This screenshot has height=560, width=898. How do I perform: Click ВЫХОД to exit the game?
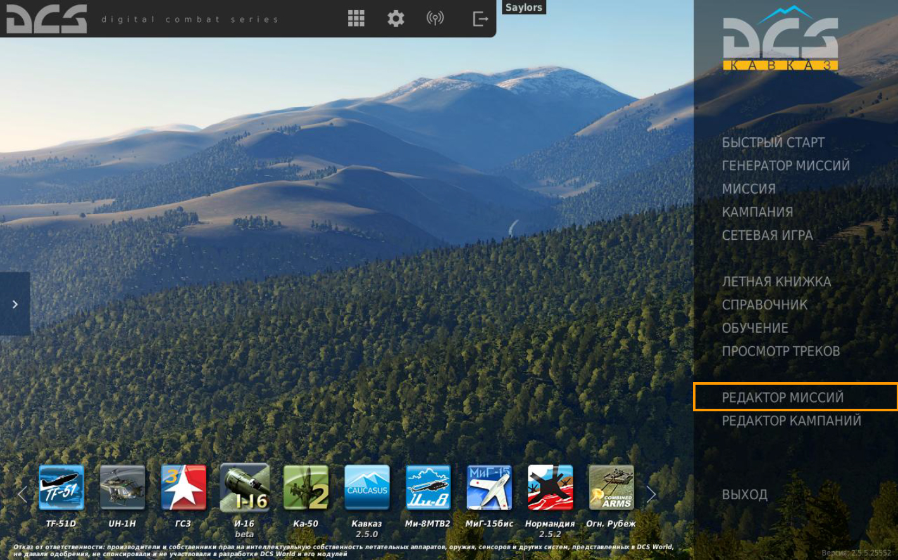745,495
